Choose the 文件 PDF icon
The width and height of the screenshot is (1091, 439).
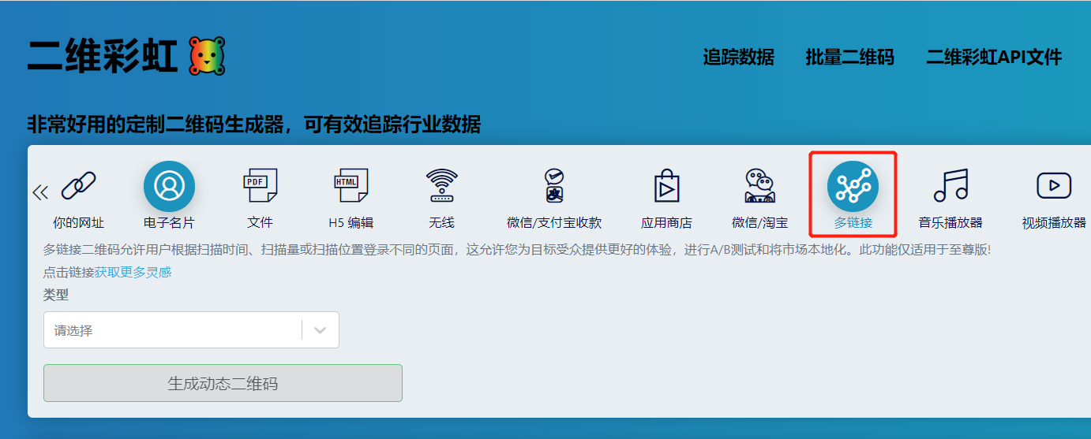coord(260,186)
